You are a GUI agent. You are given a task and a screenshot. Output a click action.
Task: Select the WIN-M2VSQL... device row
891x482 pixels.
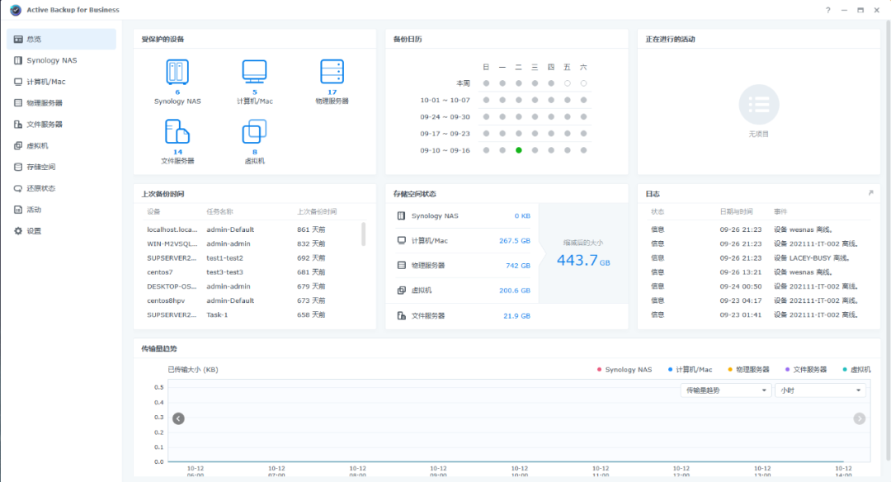click(x=254, y=243)
